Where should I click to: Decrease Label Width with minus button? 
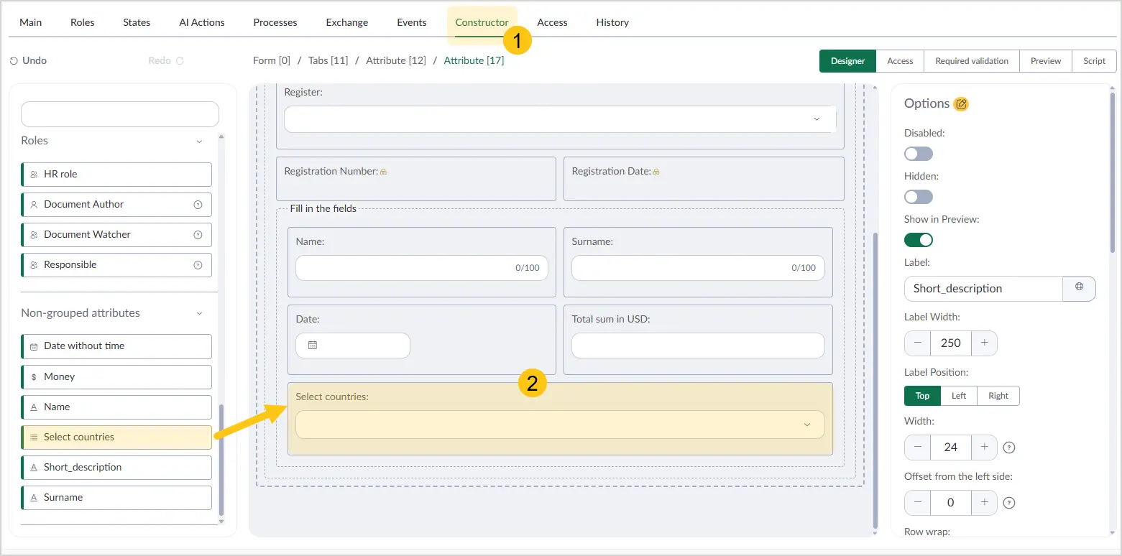click(918, 343)
